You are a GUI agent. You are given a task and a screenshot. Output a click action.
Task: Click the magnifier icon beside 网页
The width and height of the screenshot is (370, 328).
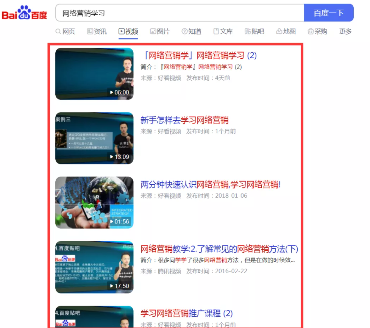pos(58,31)
